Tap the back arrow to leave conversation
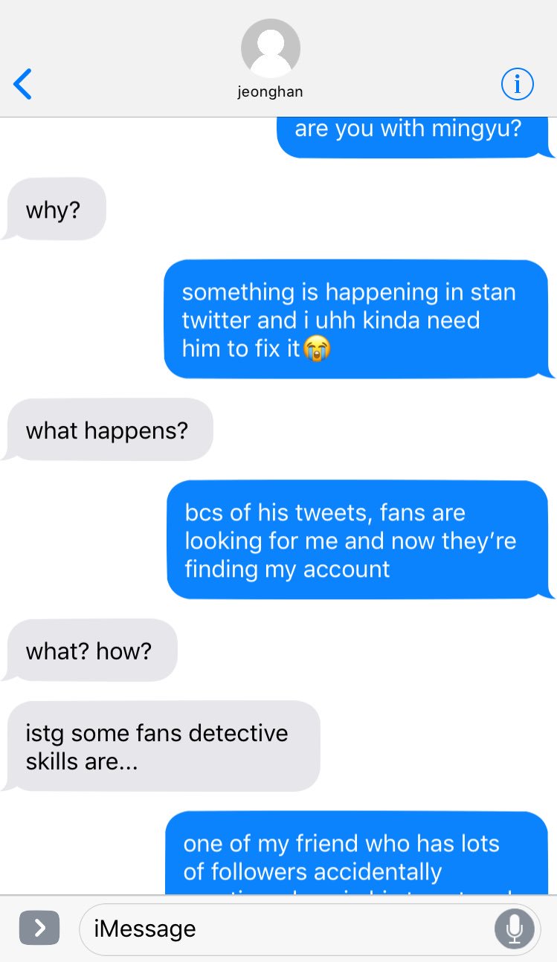 (x=23, y=84)
